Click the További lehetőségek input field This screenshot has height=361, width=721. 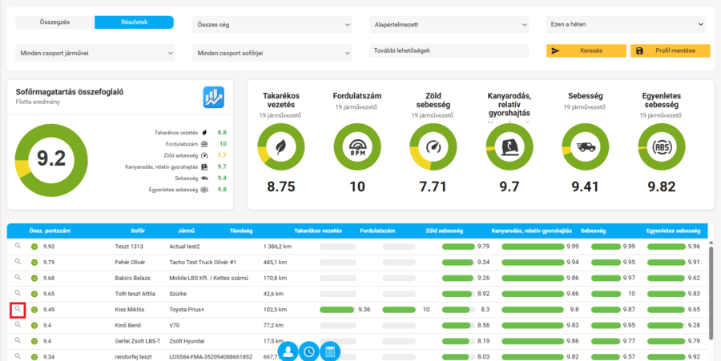tap(449, 50)
